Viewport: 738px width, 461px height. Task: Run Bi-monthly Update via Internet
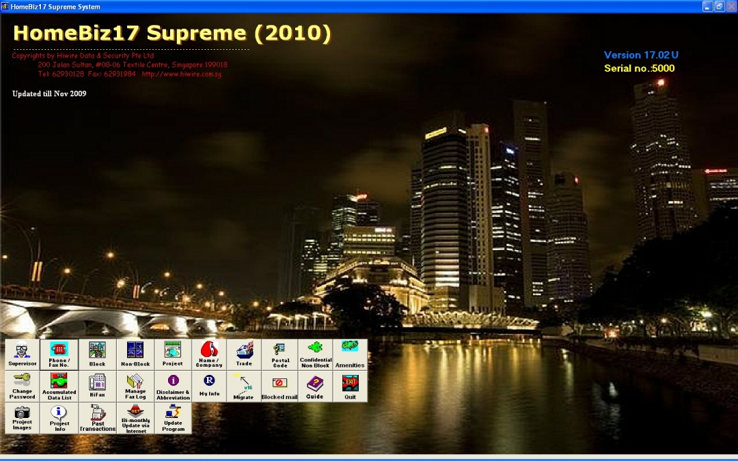[135, 418]
